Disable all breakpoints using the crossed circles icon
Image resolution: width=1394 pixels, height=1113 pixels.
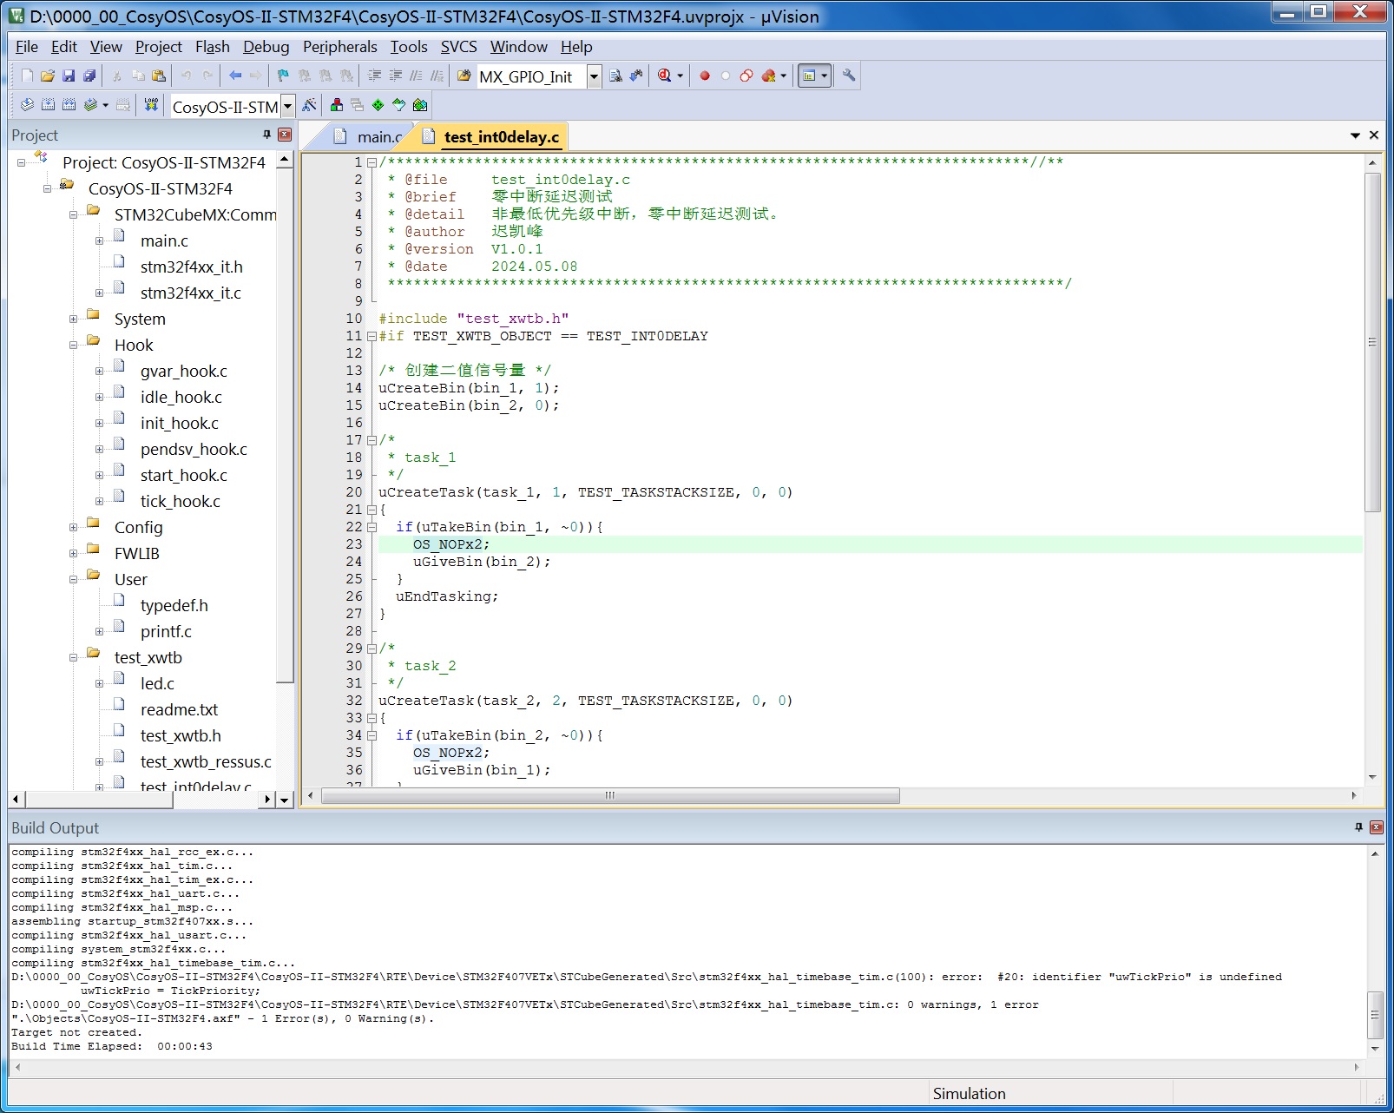click(746, 76)
